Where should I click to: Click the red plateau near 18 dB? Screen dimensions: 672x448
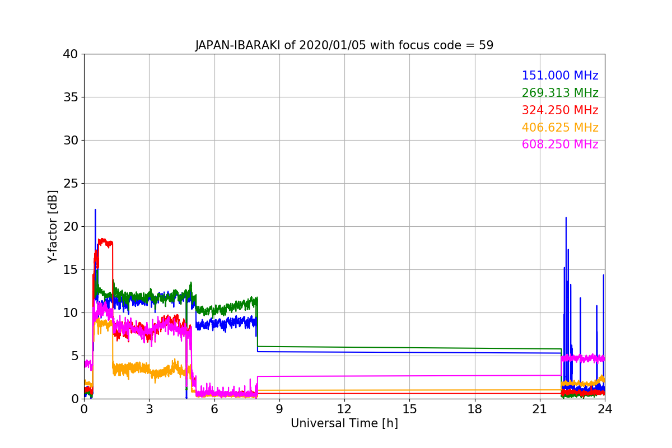105,242
